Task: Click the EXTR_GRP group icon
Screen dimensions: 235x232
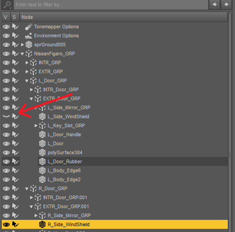Action: point(33,71)
